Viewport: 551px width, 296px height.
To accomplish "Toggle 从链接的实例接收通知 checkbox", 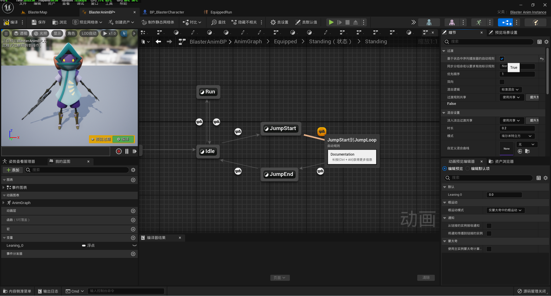I will pyautogui.click(x=489, y=226).
